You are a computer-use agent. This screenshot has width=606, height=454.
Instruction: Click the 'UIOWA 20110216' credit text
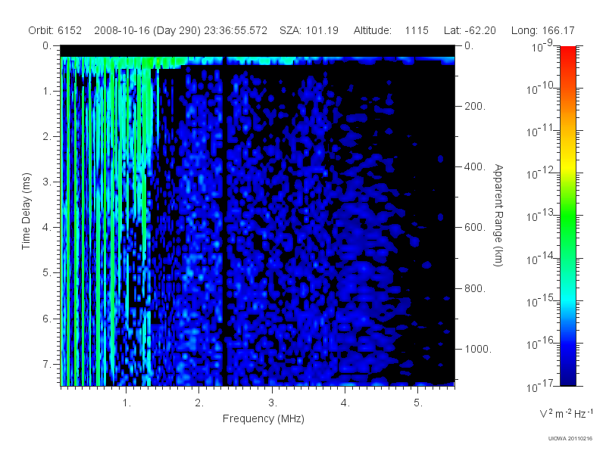570,439
